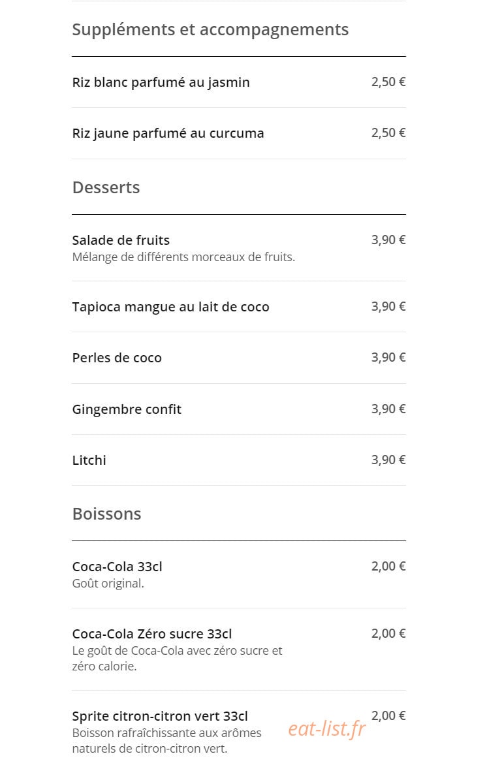Screen dimensions: 500x769
Task: Click the 2,00 € price of Coca-Cola 33cl
Action: click(x=388, y=566)
